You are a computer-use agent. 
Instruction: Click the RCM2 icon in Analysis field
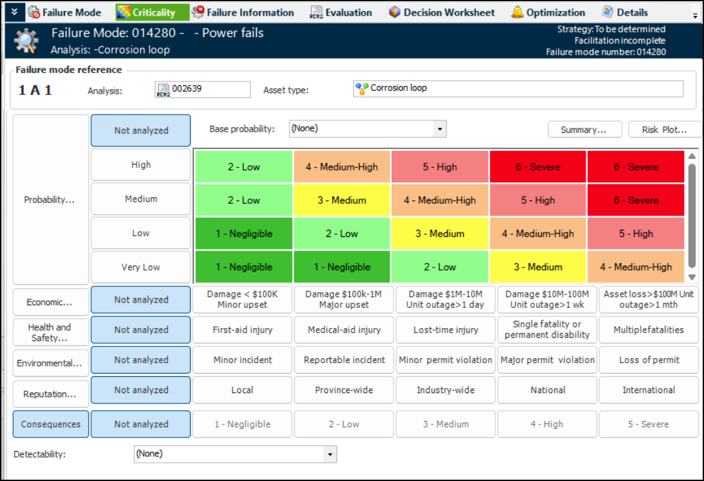pyautogui.click(x=163, y=90)
